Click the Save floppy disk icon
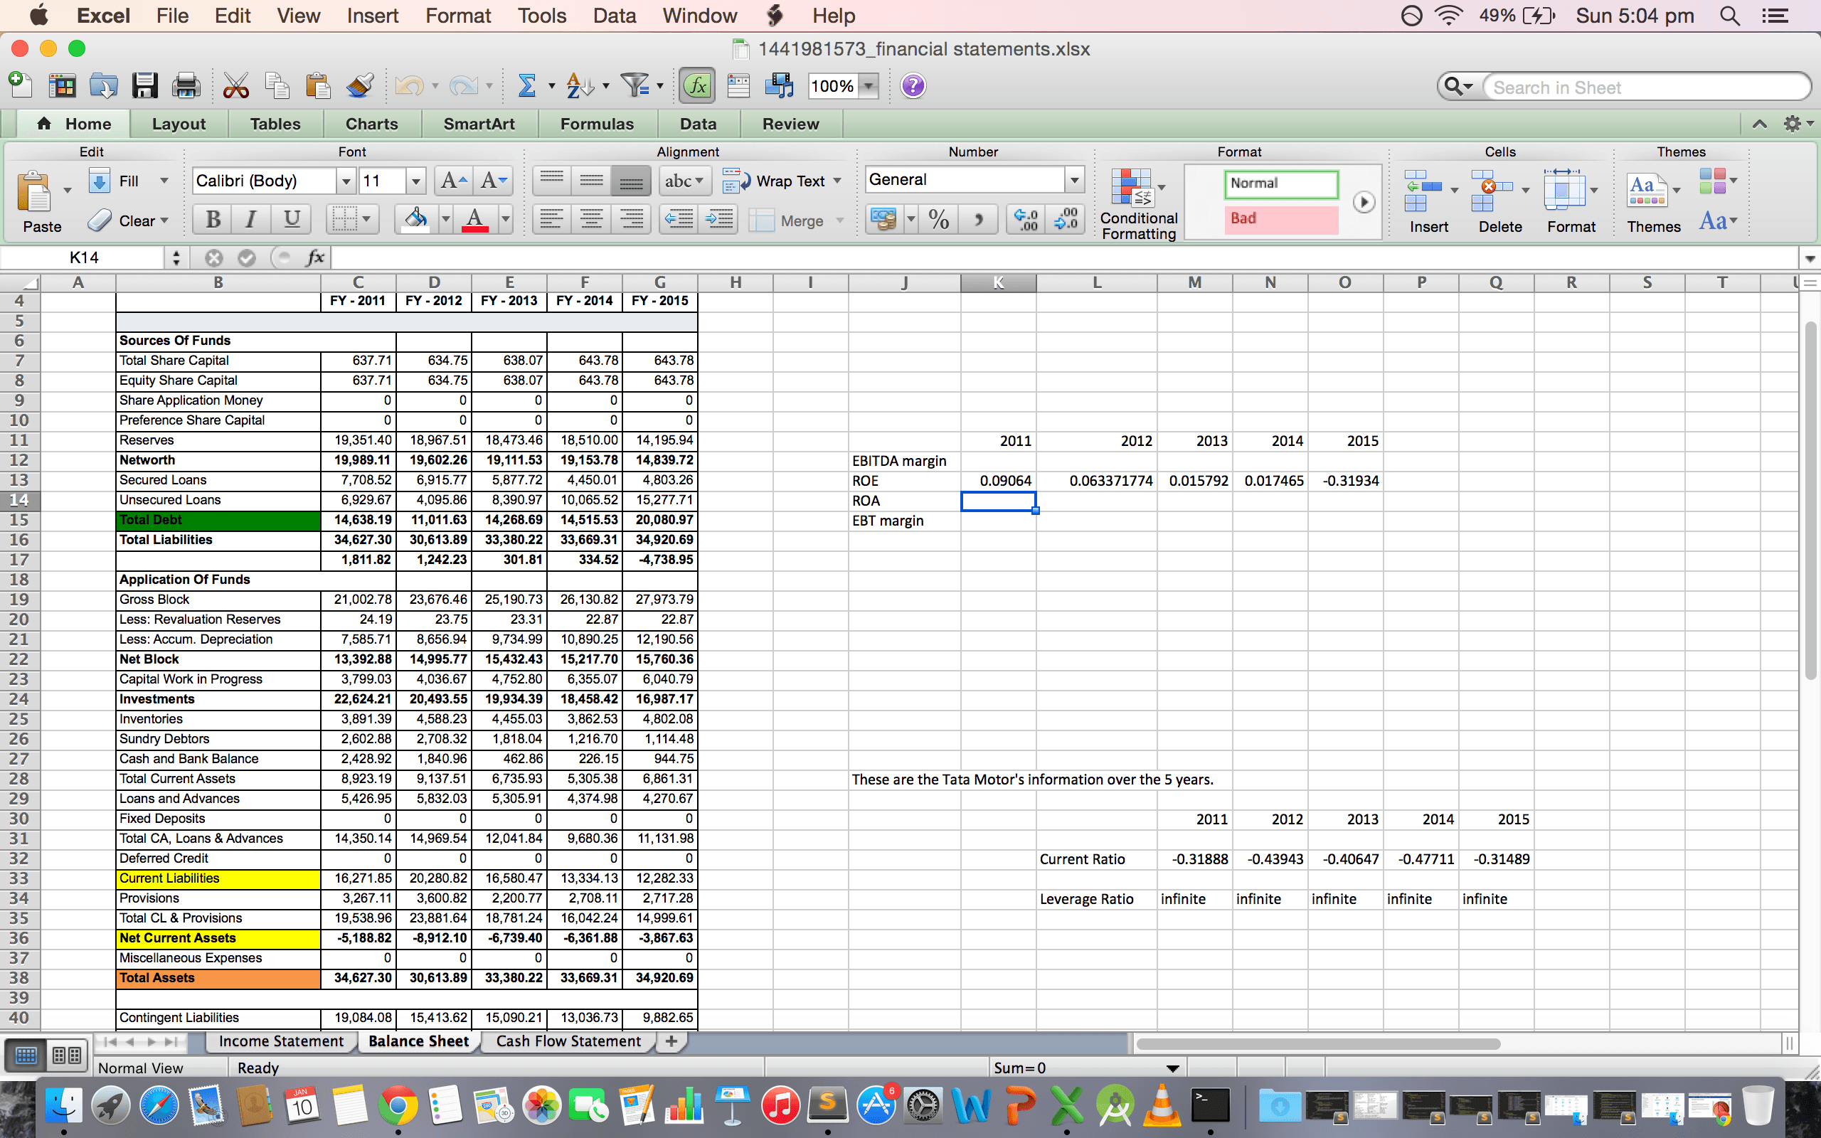Viewport: 1821px width, 1138px height. click(144, 86)
